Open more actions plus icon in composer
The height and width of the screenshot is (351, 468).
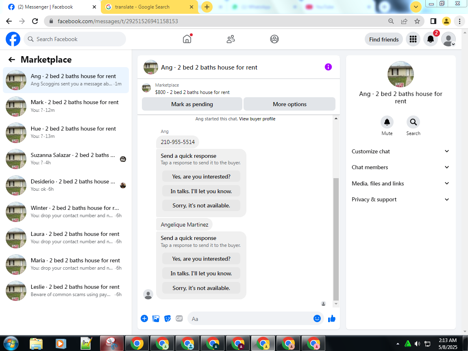point(144,318)
